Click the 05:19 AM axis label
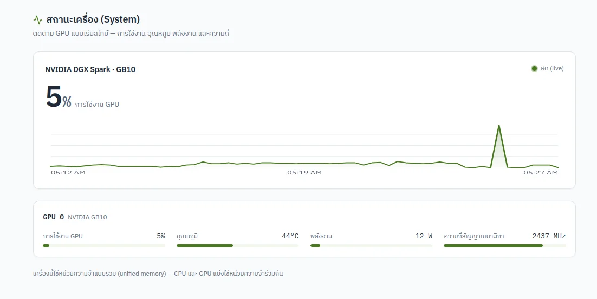The image size is (597, 299). [x=304, y=173]
